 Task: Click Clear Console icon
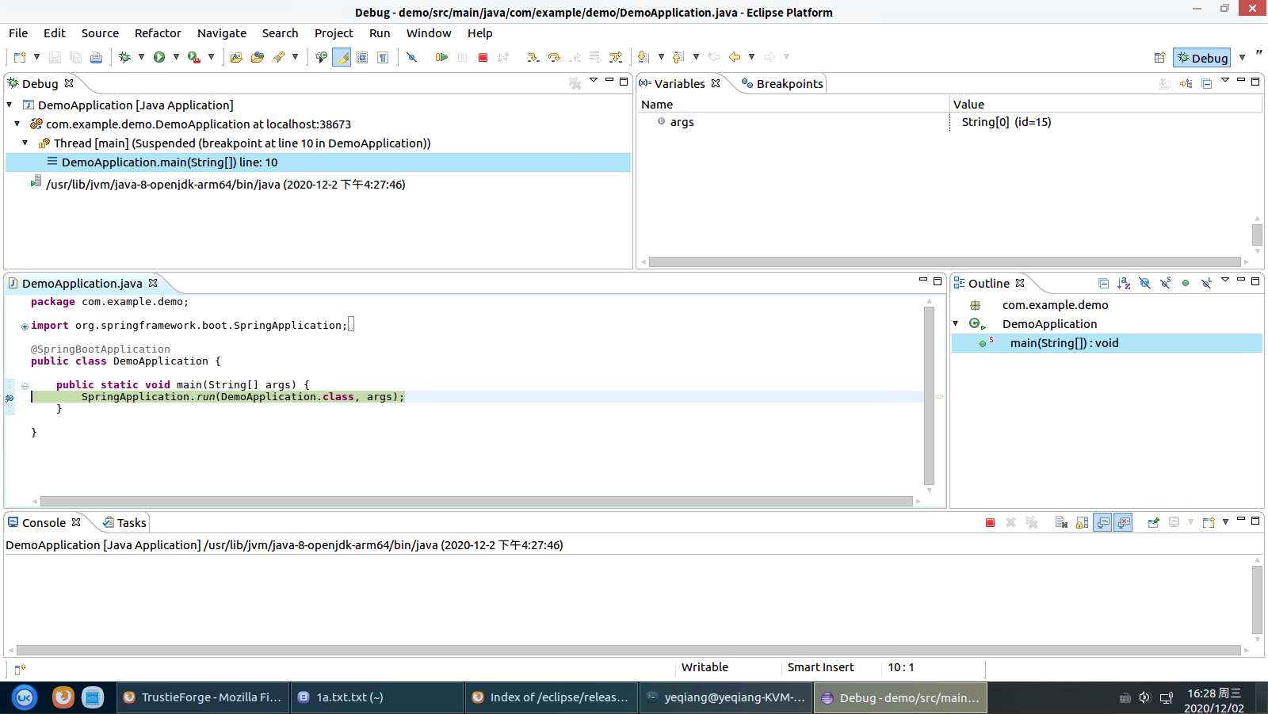(1061, 522)
